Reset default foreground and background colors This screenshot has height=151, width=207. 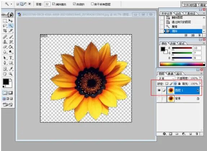[4, 87]
